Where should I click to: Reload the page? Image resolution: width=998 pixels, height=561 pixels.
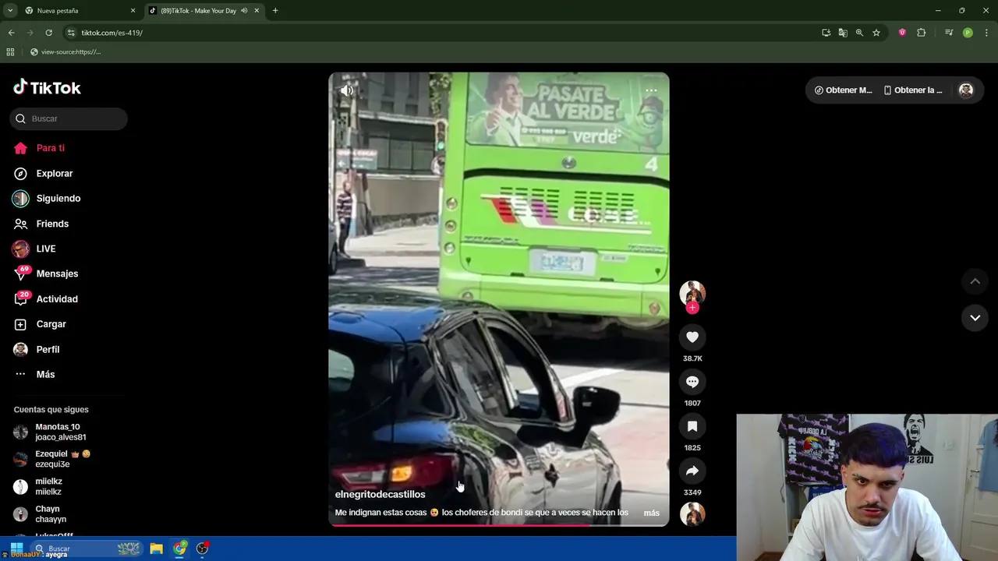click(48, 33)
